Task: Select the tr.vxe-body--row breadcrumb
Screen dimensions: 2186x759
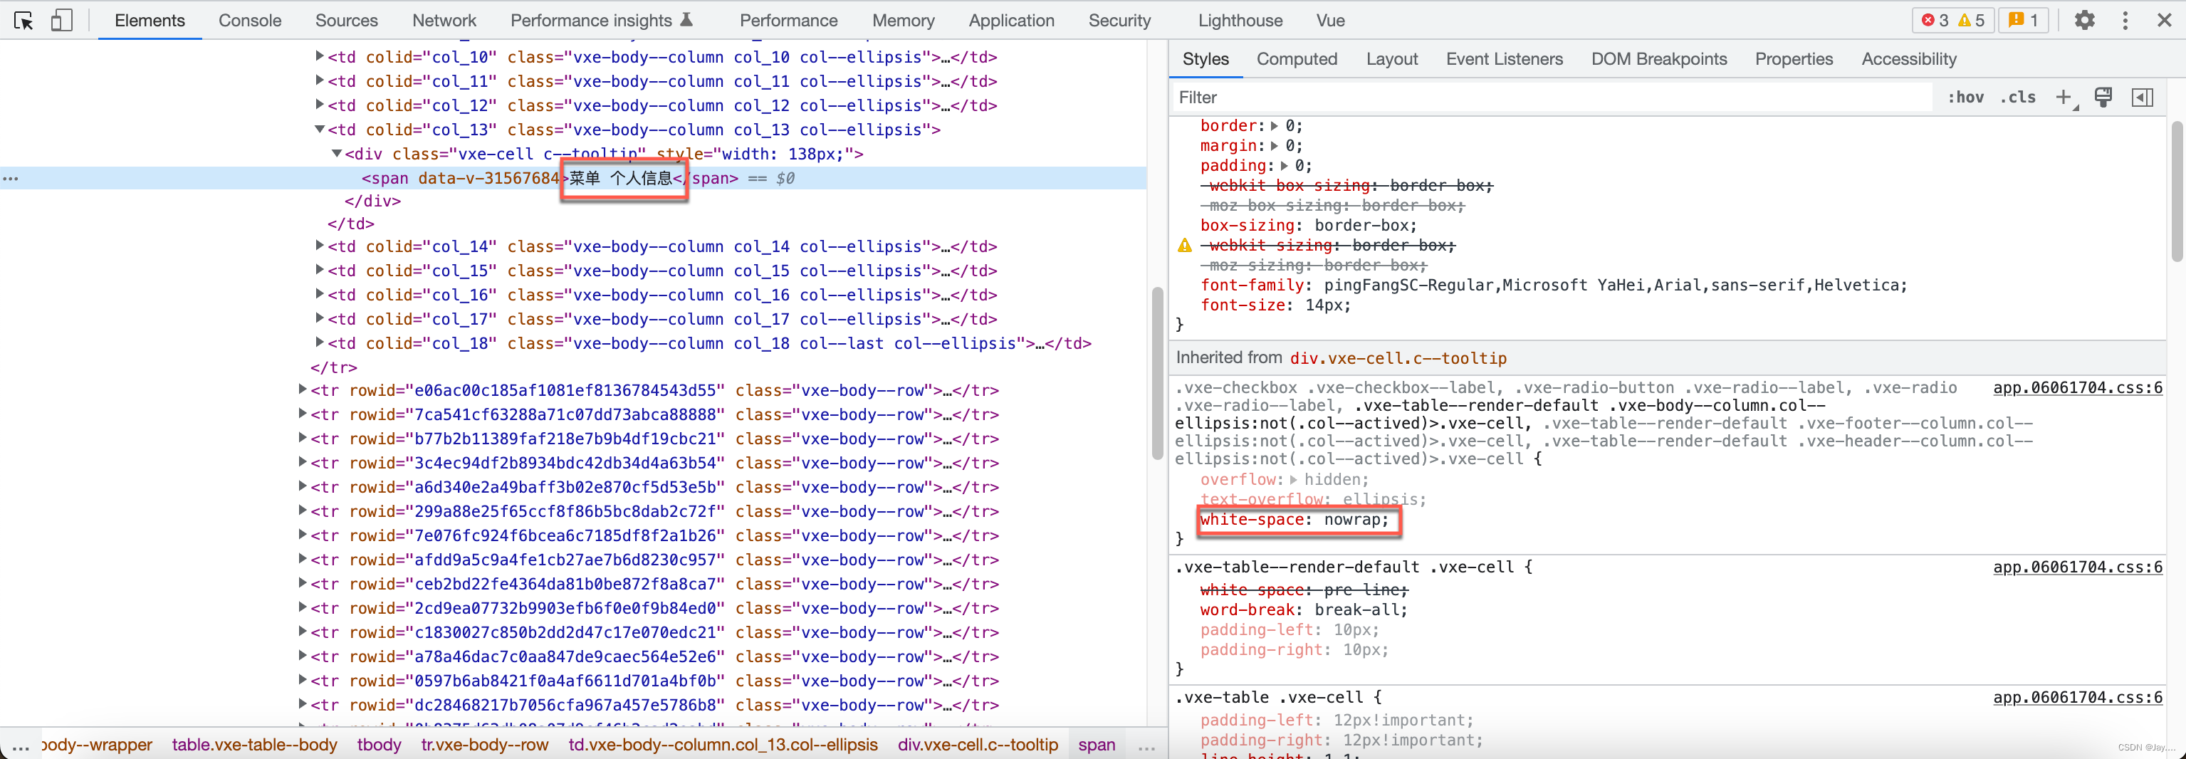Action: coord(485,745)
